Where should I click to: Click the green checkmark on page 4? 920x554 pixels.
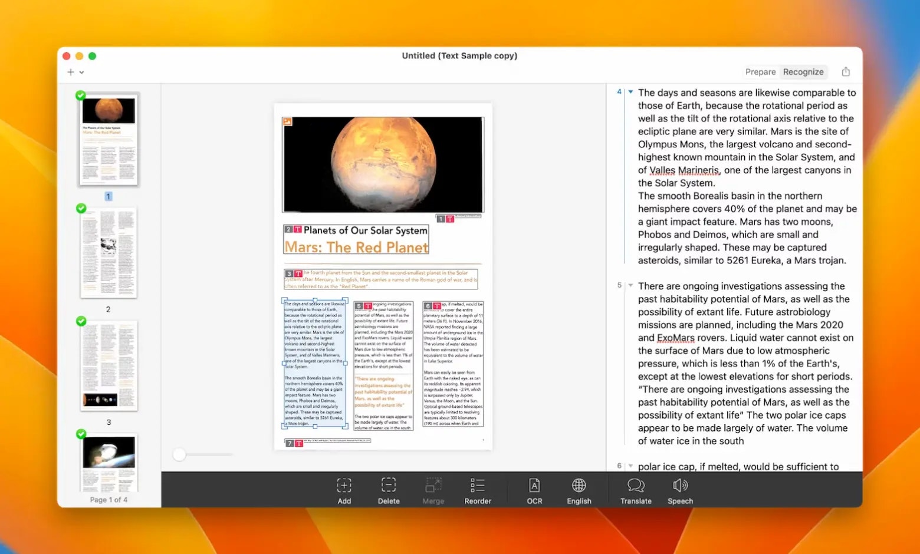pyautogui.click(x=81, y=434)
